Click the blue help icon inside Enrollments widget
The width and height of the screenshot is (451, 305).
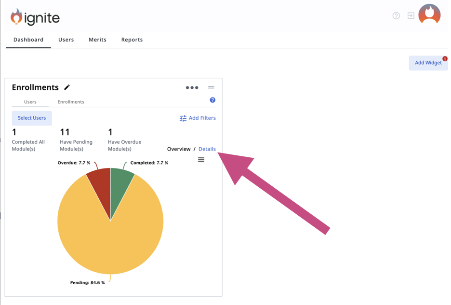tap(212, 100)
